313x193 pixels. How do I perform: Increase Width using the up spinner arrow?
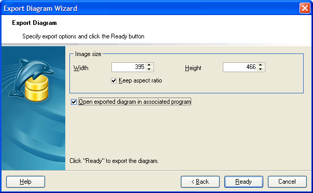coord(149,65)
